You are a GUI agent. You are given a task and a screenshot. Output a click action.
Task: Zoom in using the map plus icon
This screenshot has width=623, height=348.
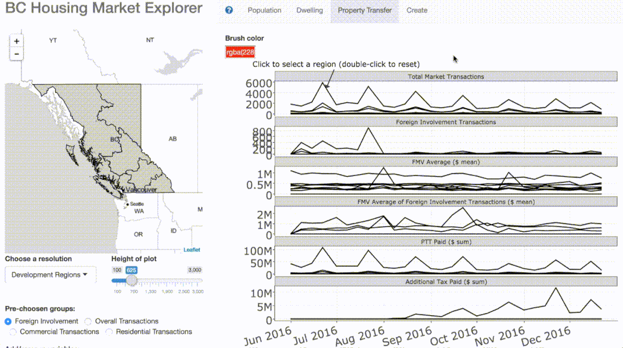click(16, 41)
